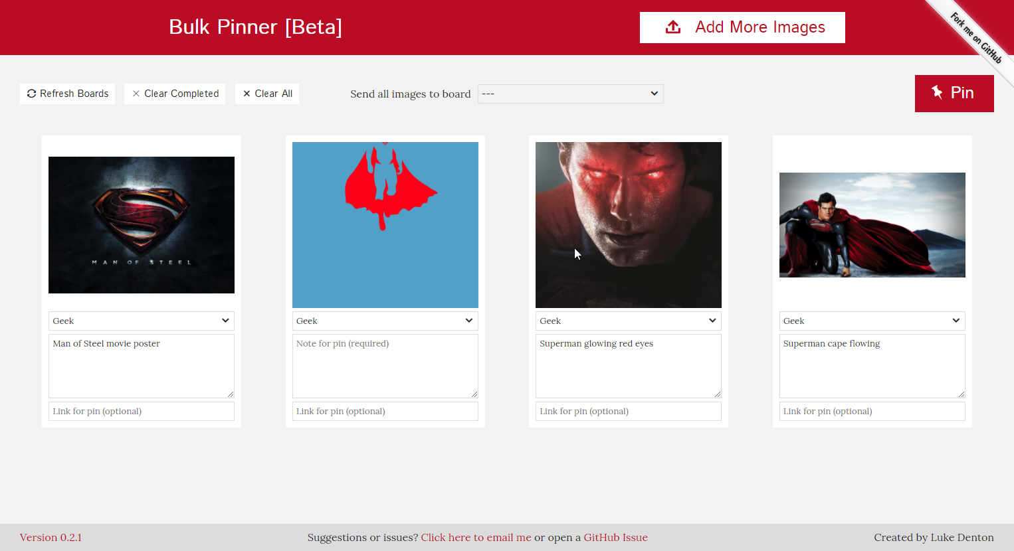Click the upload icon on Add More Images
Screen dimensions: 1014x551
[x=673, y=27]
